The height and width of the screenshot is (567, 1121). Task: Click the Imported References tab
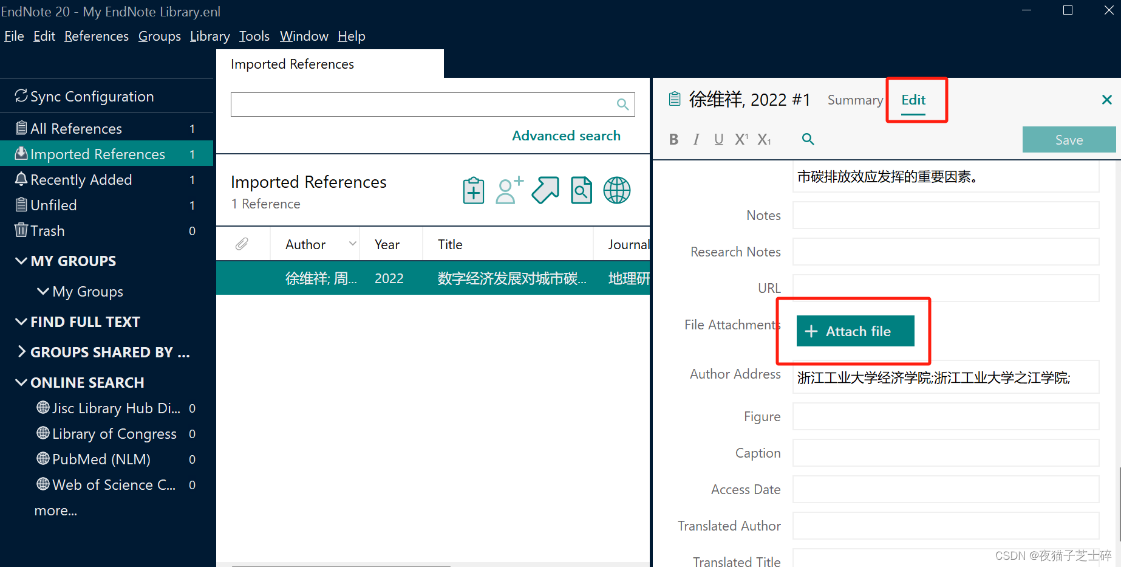tap(330, 64)
